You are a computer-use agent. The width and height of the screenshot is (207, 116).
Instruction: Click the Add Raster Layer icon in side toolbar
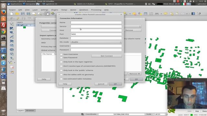click(12, 28)
